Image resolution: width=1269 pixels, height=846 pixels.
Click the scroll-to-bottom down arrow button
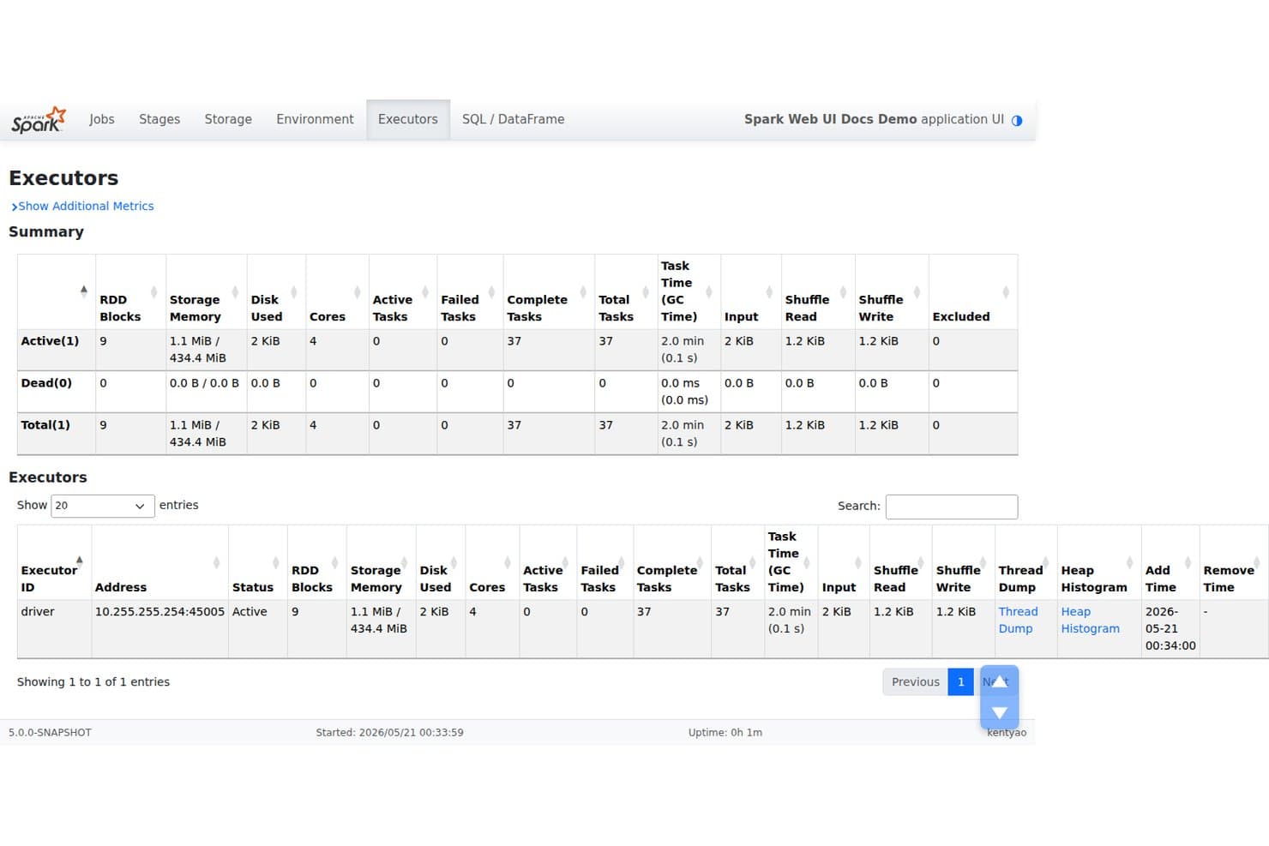(1000, 713)
